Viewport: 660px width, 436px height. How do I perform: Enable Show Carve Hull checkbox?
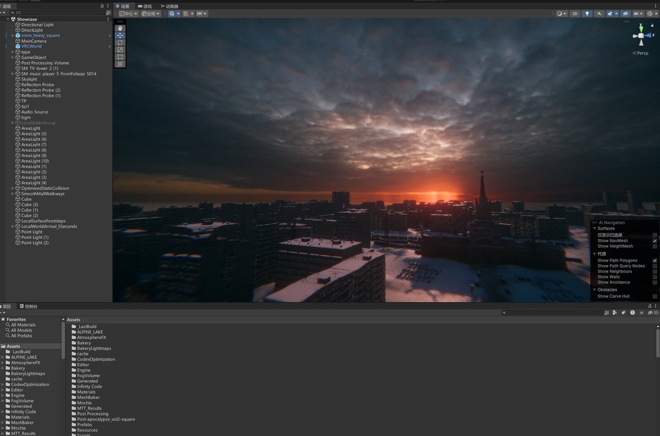(x=655, y=296)
